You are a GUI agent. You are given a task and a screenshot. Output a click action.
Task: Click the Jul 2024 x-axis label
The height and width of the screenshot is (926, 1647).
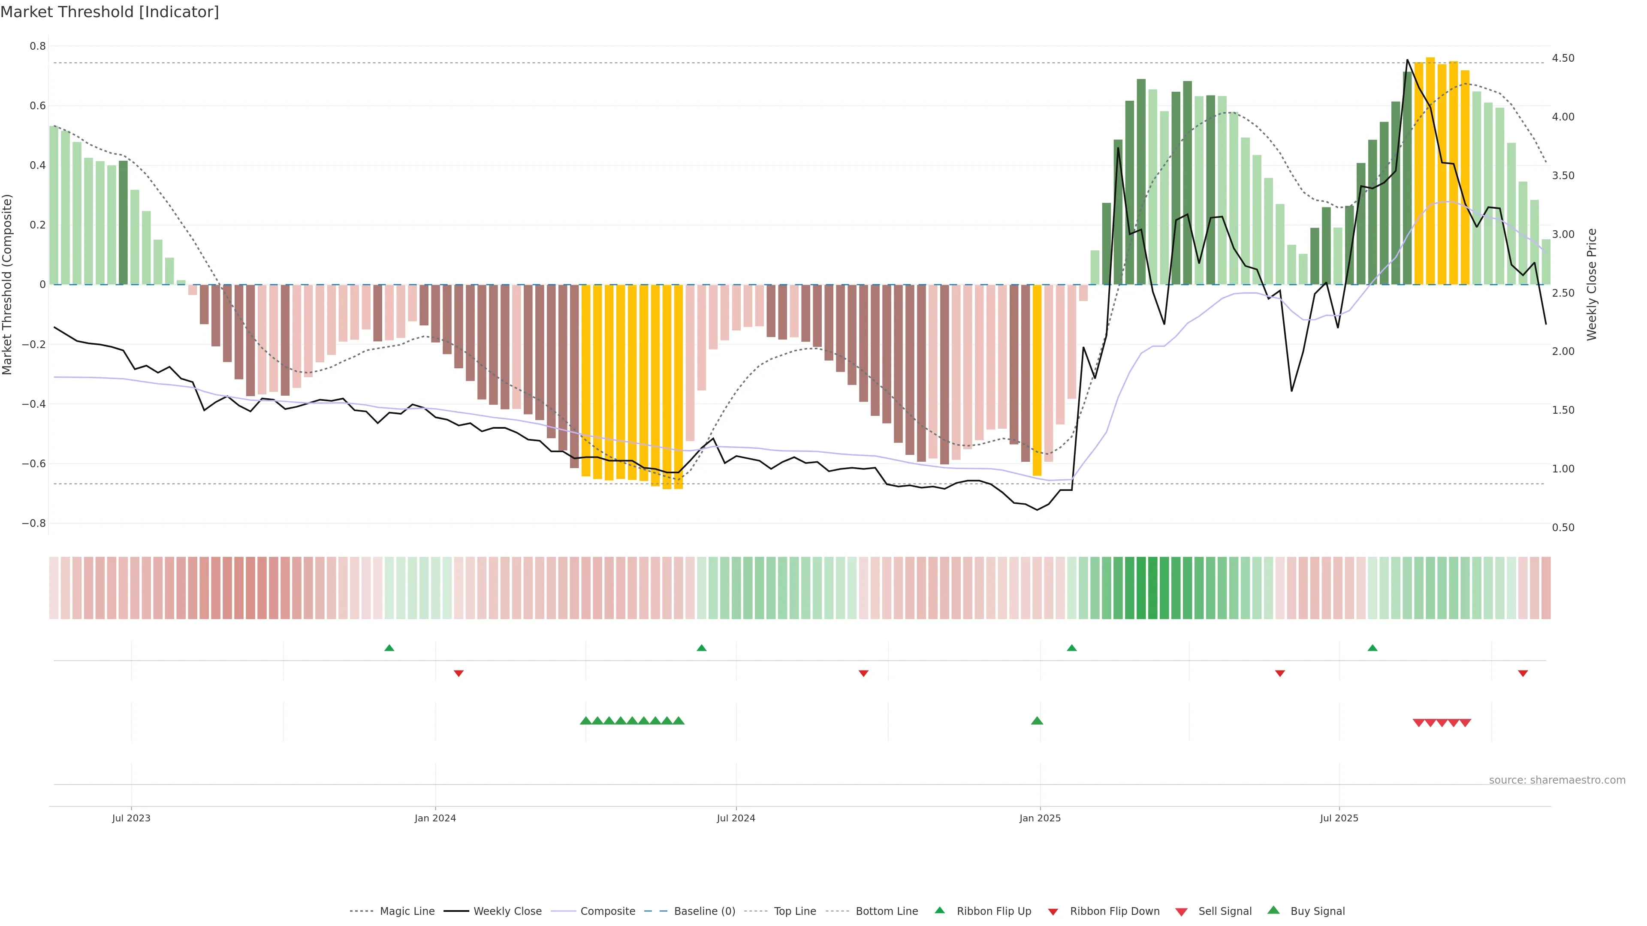(736, 818)
